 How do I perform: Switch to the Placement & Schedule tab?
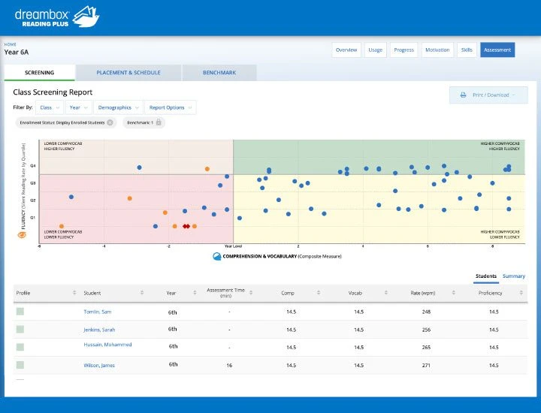click(x=128, y=73)
